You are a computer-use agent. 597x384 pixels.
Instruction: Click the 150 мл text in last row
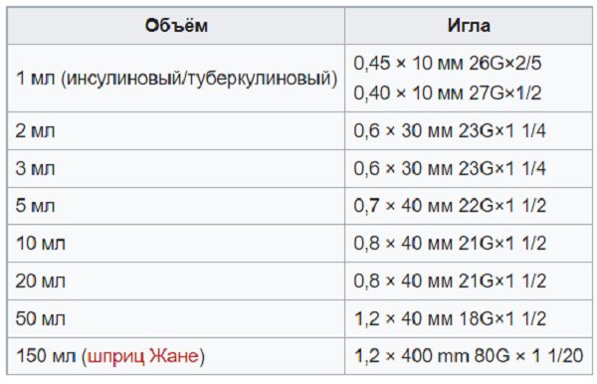46,356
